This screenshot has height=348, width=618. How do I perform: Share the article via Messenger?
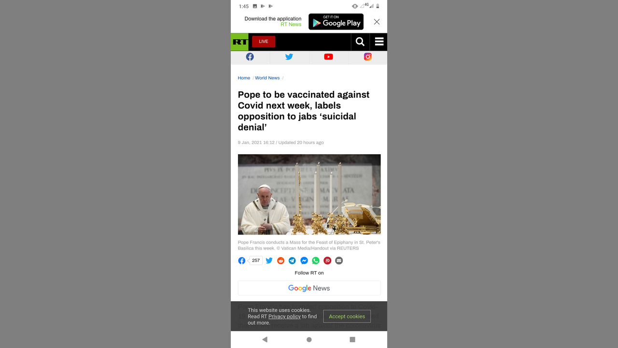coord(304,261)
